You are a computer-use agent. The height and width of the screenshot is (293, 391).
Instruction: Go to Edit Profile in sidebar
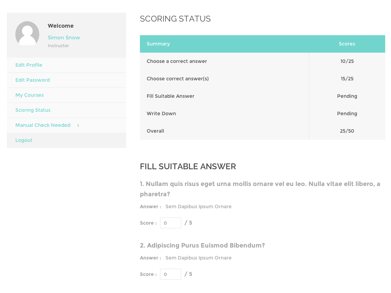click(x=29, y=65)
